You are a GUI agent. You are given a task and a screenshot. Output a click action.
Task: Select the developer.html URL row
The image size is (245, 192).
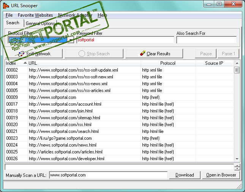point(66,159)
